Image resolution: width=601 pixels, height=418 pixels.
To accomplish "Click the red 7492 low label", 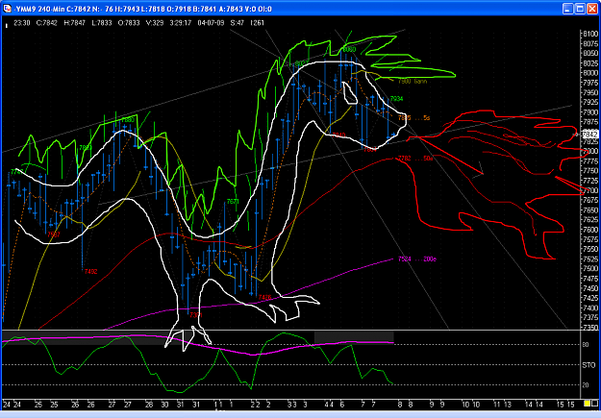I will (x=90, y=272).
